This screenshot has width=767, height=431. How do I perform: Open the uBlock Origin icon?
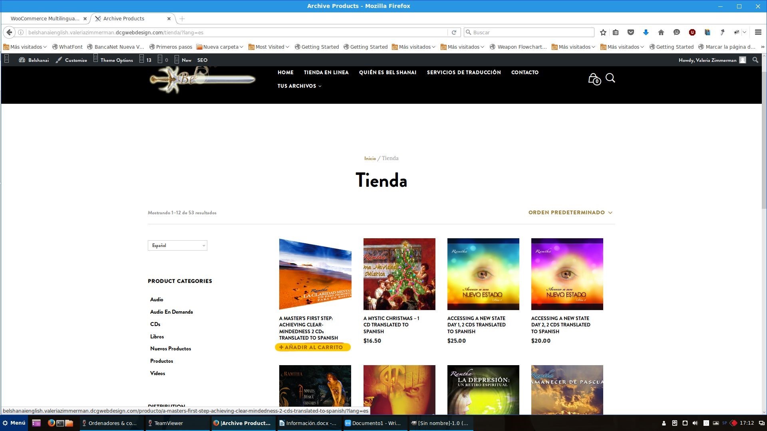pos(692,32)
